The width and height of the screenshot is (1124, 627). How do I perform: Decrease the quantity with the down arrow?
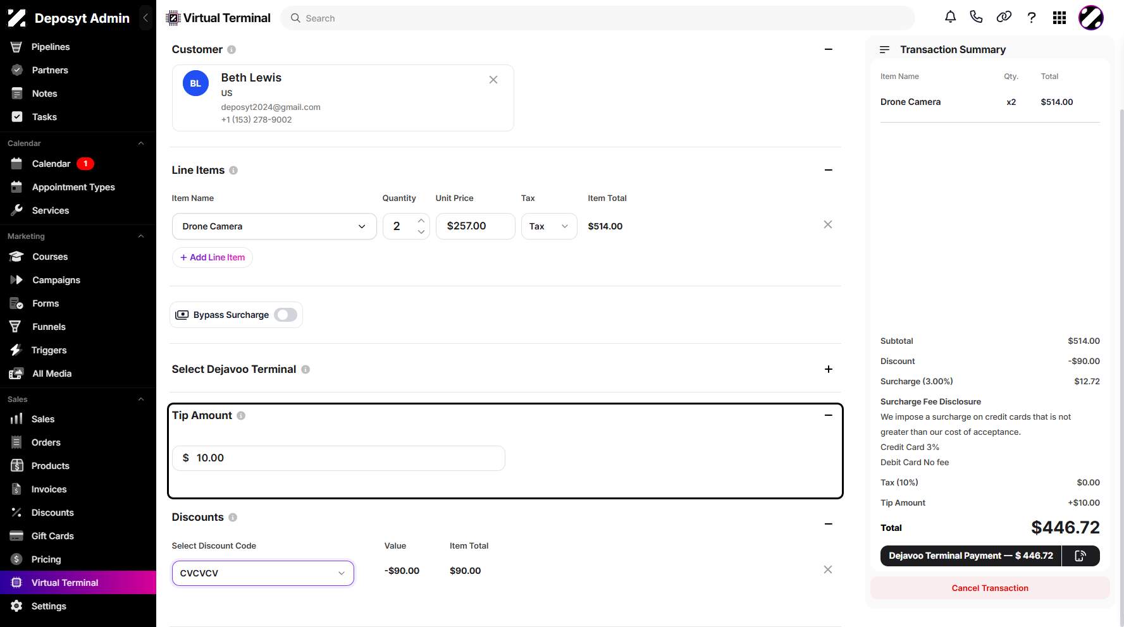pyautogui.click(x=421, y=232)
